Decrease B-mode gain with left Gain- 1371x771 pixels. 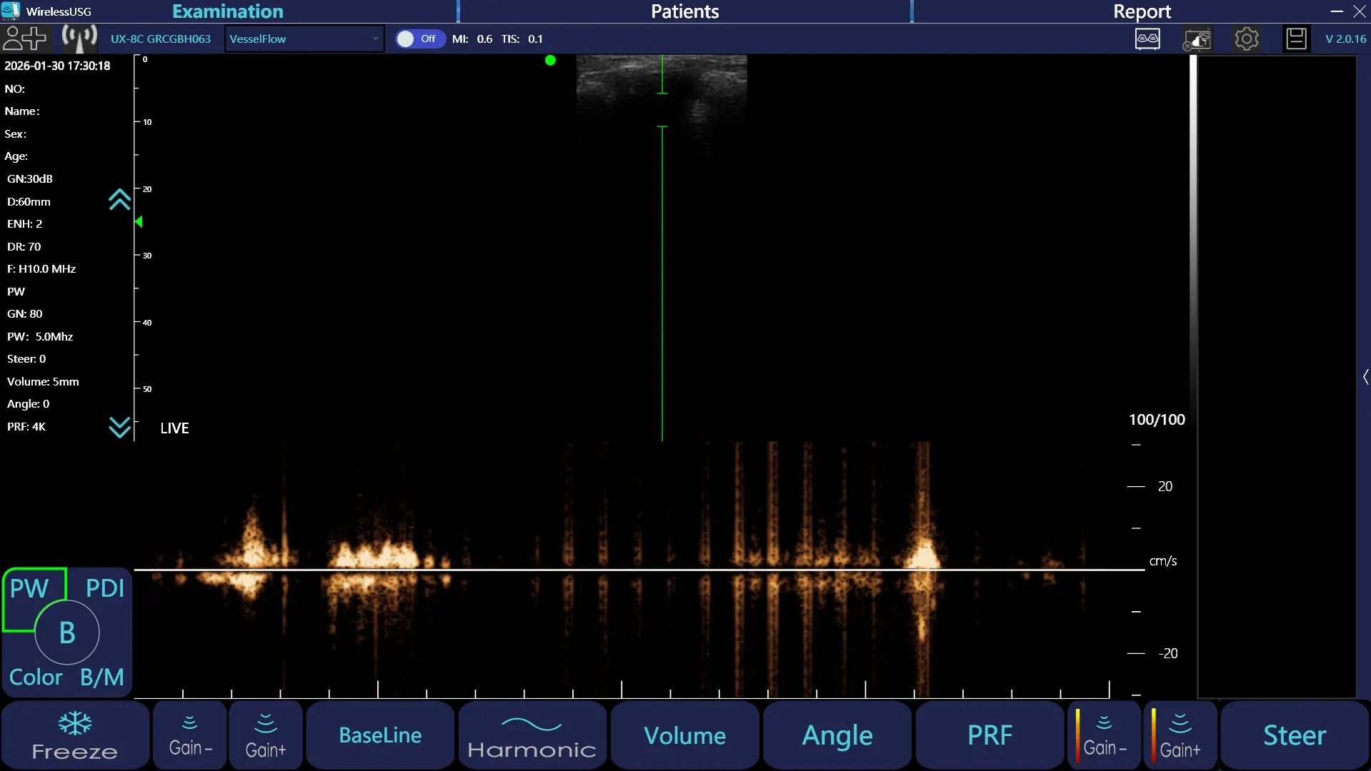click(190, 735)
